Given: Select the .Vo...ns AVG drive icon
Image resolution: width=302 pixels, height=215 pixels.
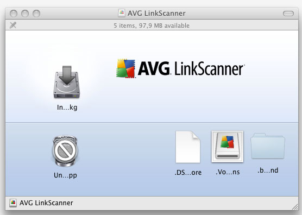Looking at the screenshot, I should tap(228, 147).
